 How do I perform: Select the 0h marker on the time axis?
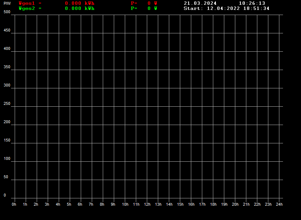[14, 204]
